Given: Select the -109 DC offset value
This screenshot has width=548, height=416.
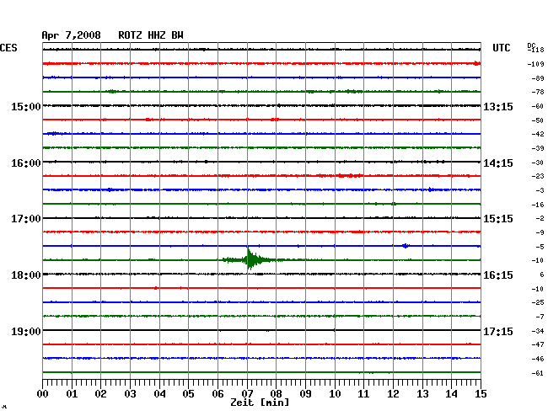Looking at the screenshot, I should tap(536, 64).
